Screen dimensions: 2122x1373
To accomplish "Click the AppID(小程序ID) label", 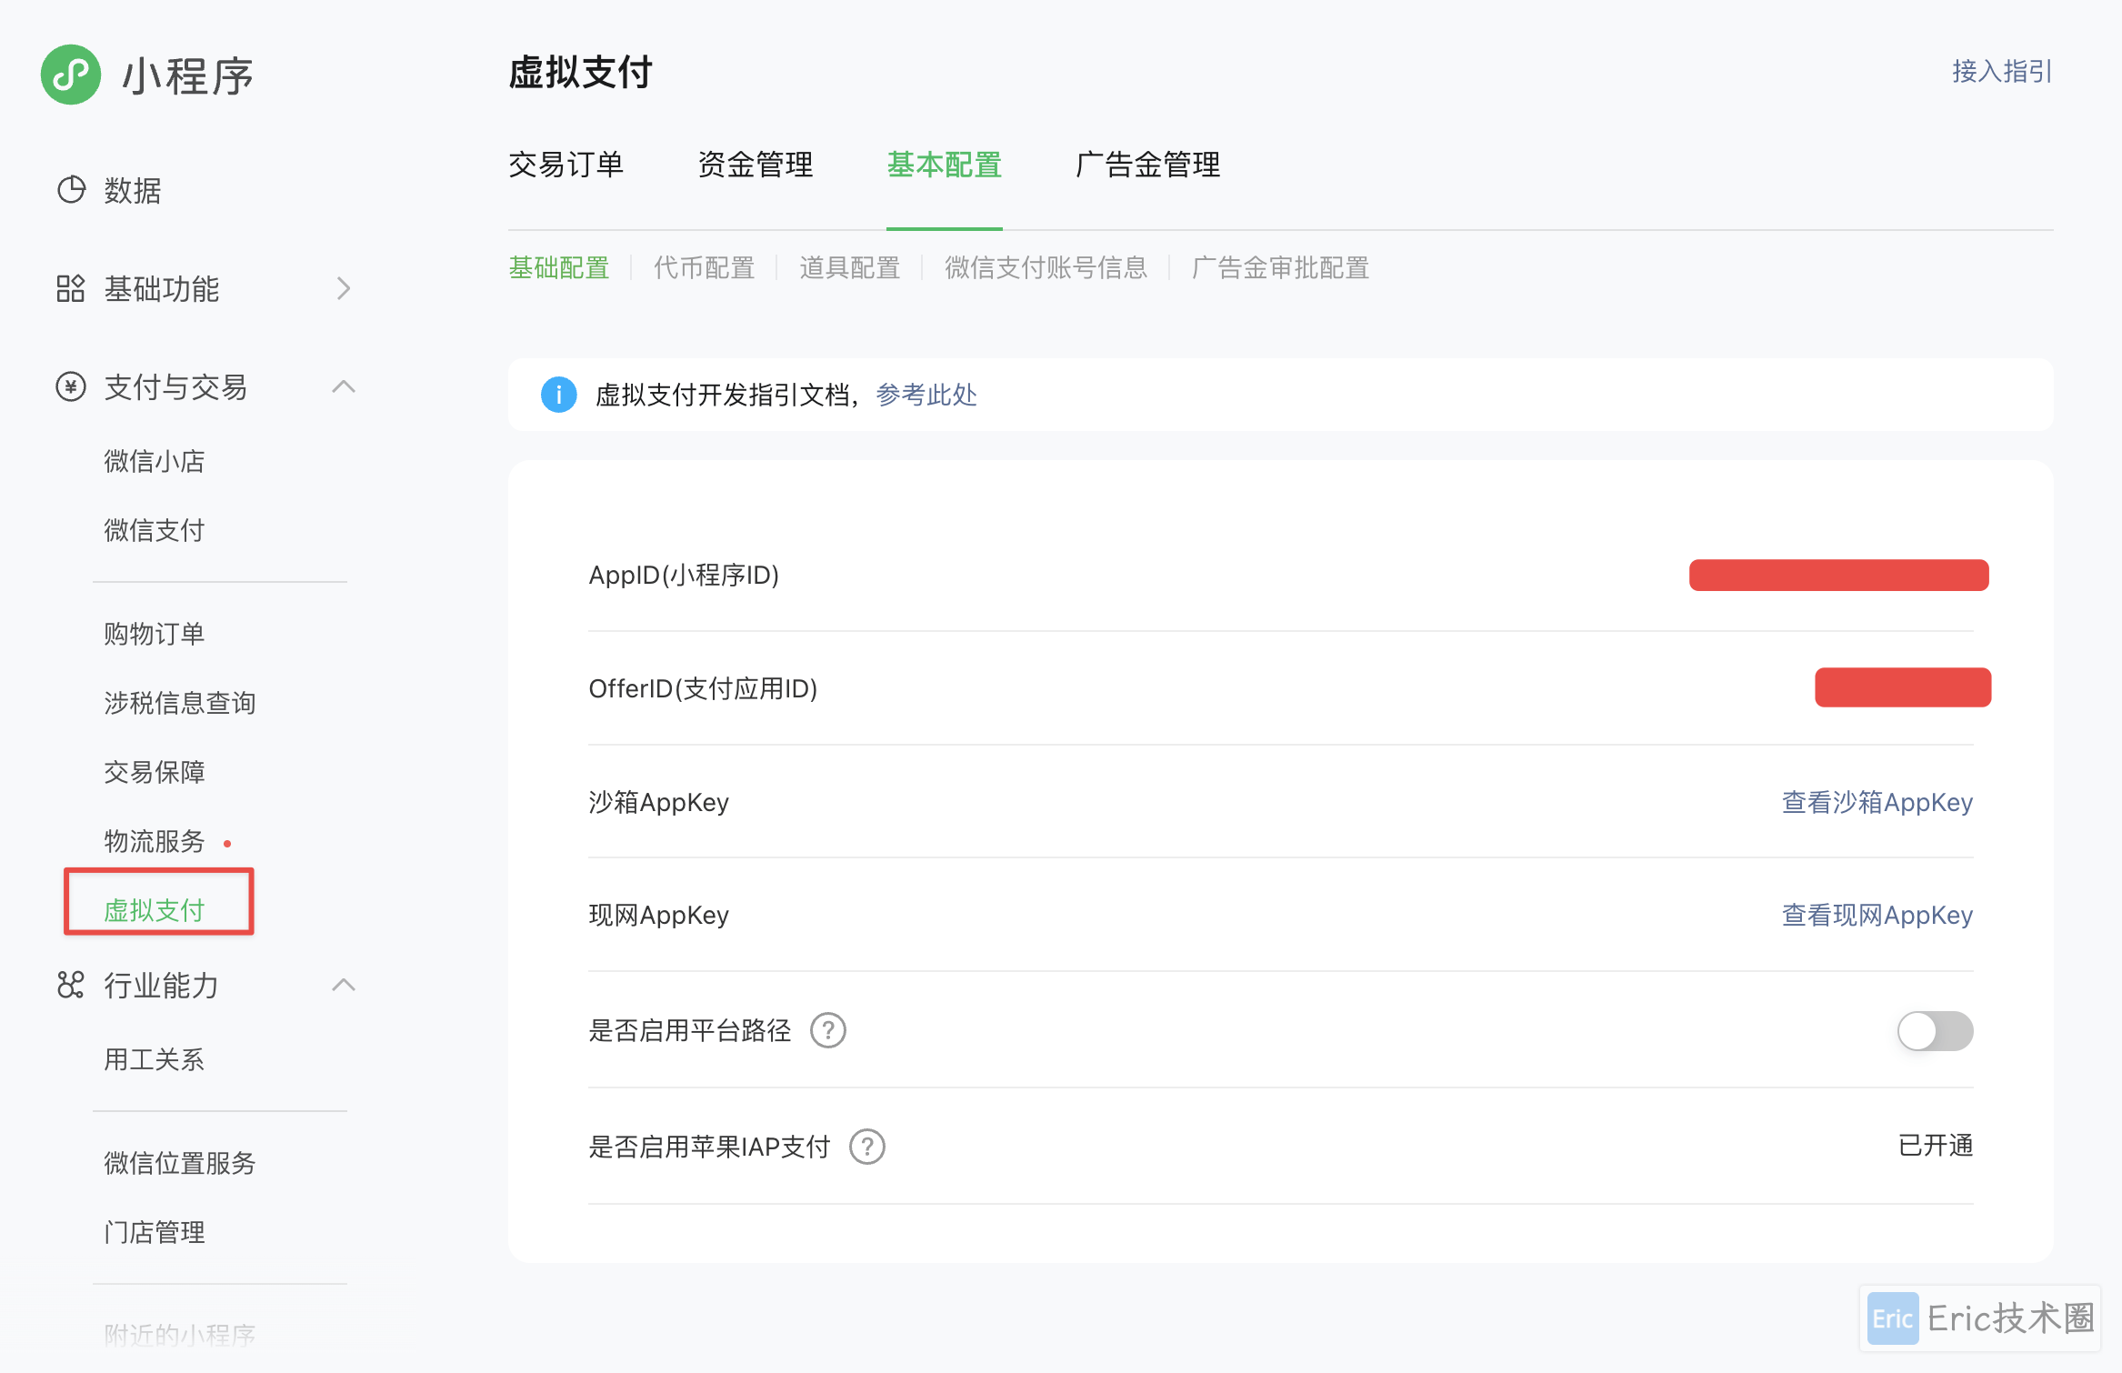I will pos(684,575).
